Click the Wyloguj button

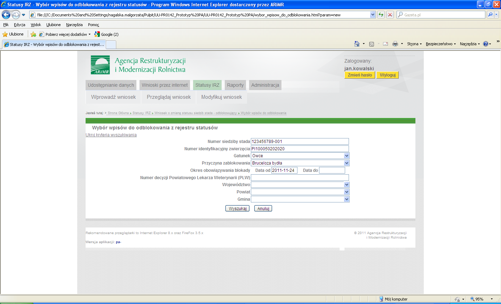coord(388,75)
